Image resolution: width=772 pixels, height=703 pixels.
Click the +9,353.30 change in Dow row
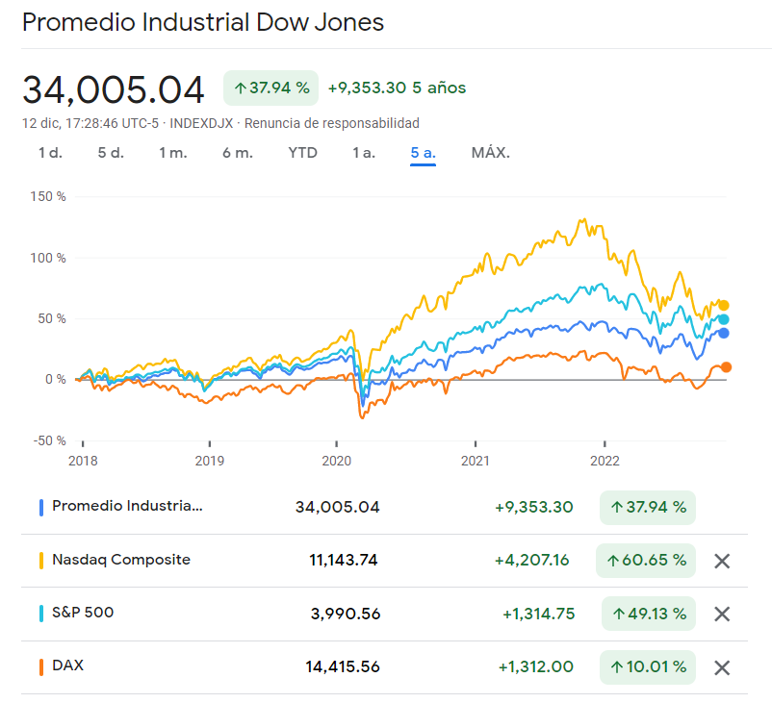tap(533, 507)
